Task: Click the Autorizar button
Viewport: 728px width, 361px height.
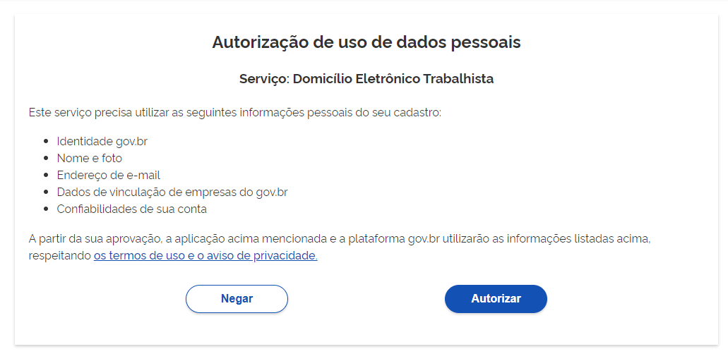Action: point(496,299)
